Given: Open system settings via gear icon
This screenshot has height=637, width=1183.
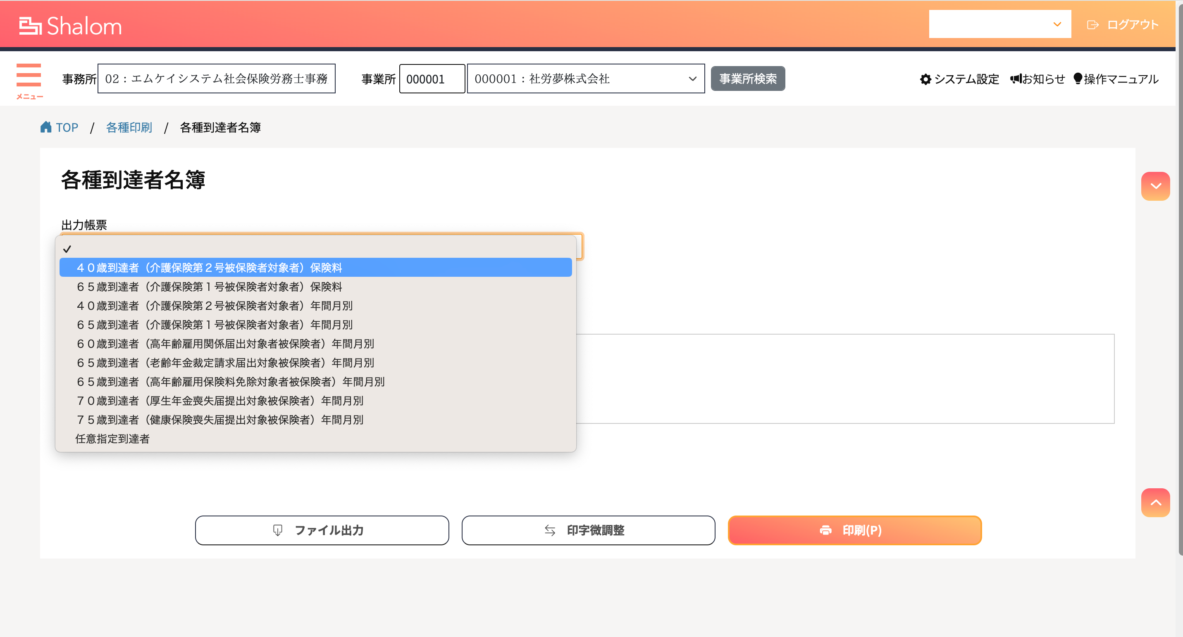Looking at the screenshot, I should coord(925,79).
